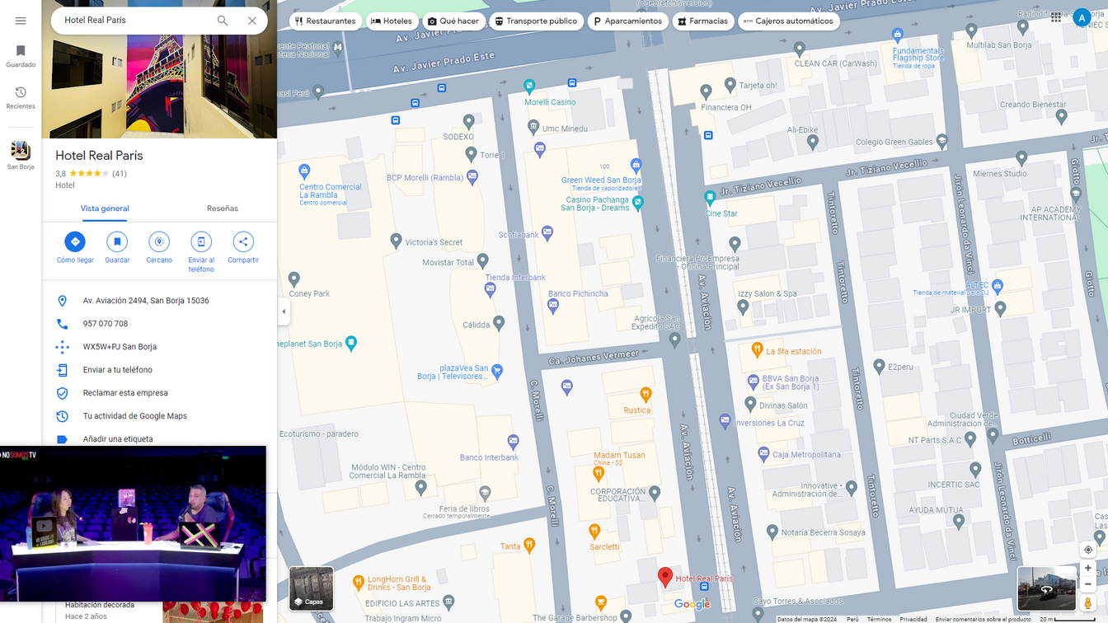This screenshot has width=1108, height=623.
Task: Open Tu actividad de Google Maps
Action: [x=159, y=416]
